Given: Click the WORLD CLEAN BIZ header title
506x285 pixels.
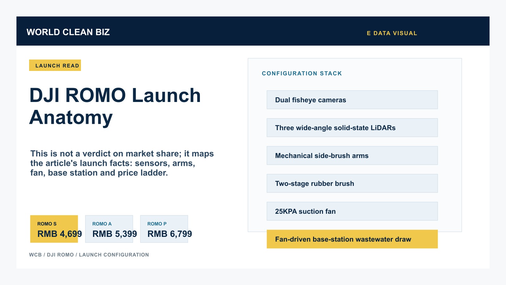Looking at the screenshot, I should pos(68,32).
